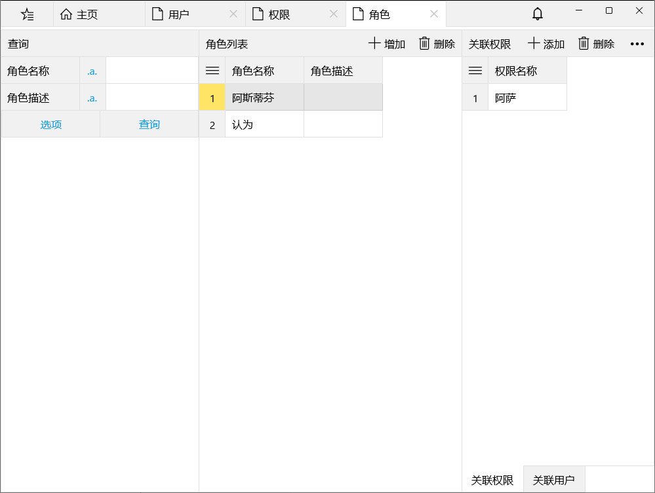Screen dimensions: 655x493
Task: Open the three-dot more options menu
Action: point(637,44)
